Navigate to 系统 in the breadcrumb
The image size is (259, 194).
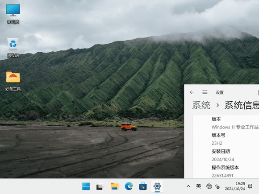pyautogui.click(x=201, y=105)
